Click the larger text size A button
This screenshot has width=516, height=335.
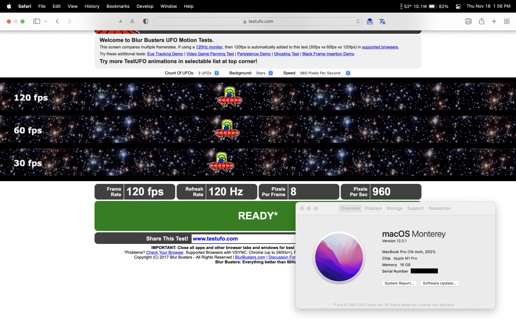click(x=132, y=22)
